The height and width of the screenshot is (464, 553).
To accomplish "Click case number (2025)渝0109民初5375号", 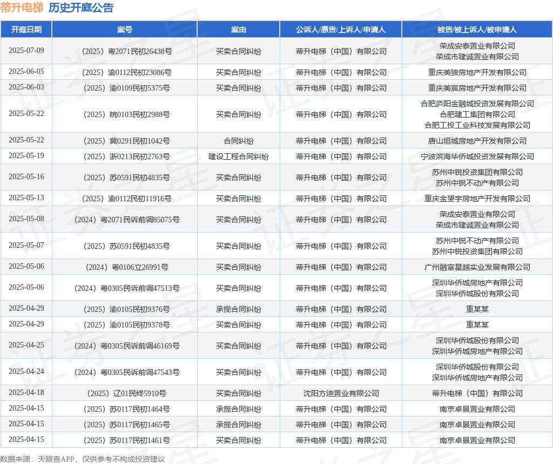I will click(x=126, y=88).
